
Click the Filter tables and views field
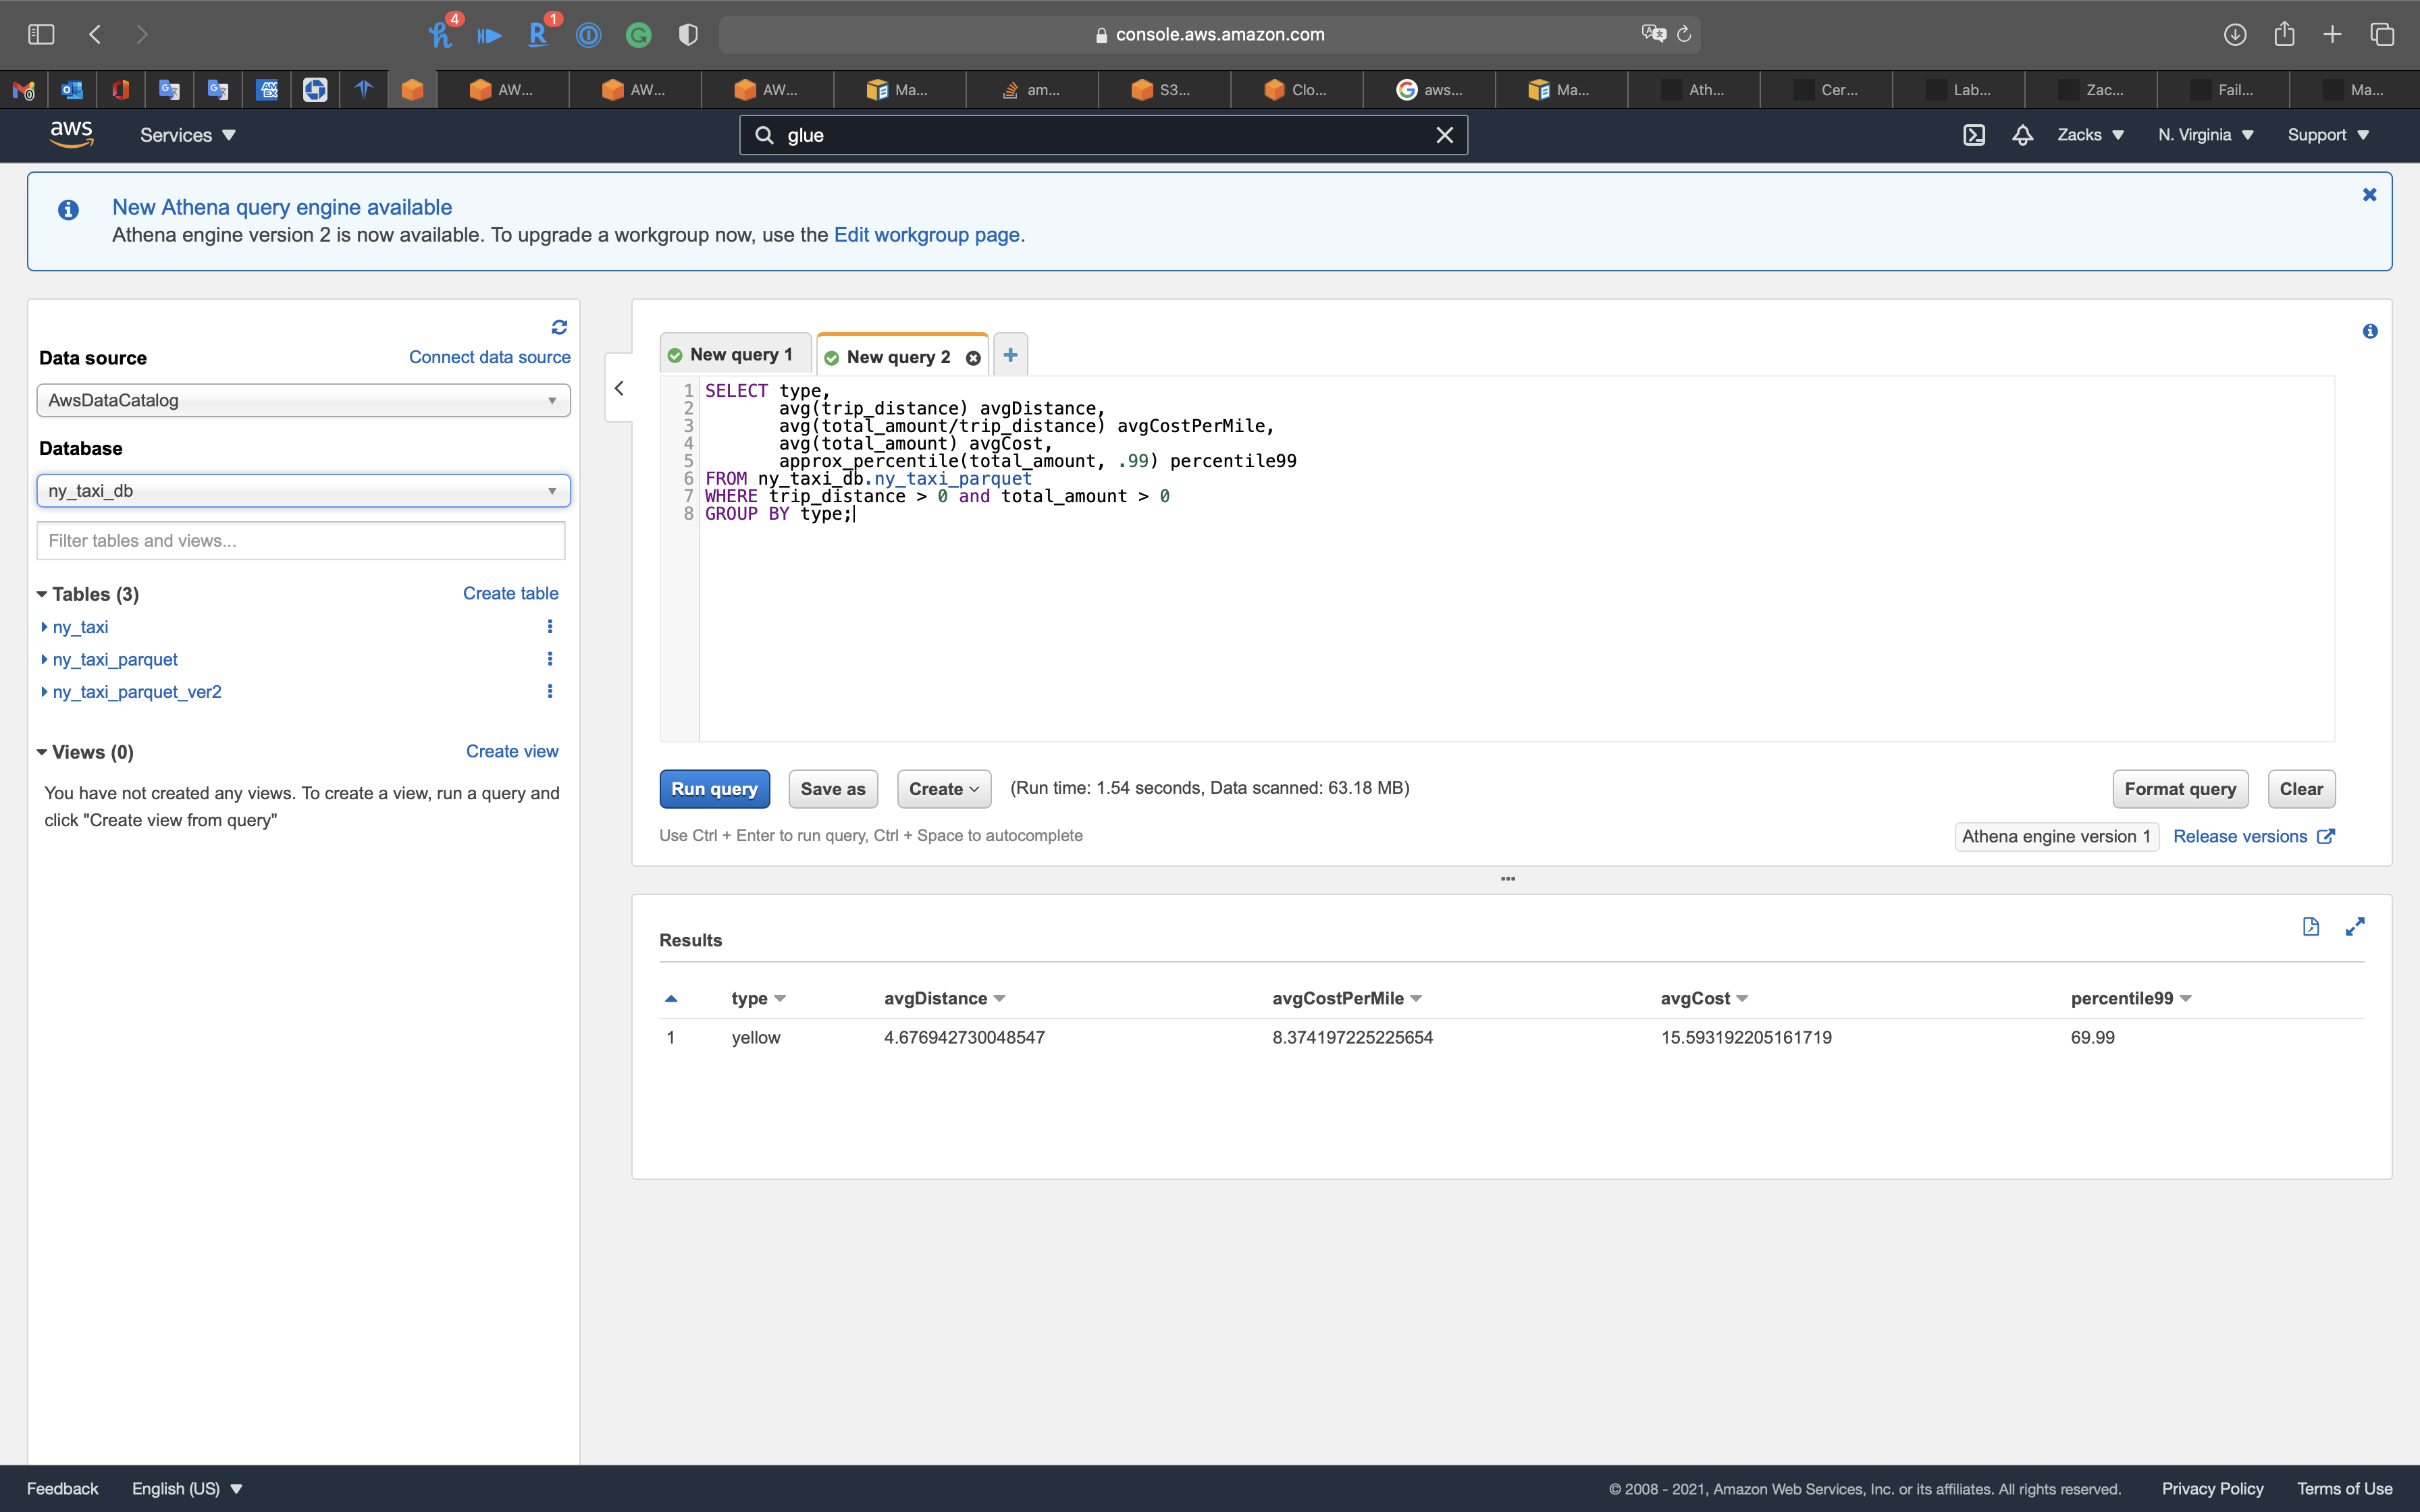301,541
